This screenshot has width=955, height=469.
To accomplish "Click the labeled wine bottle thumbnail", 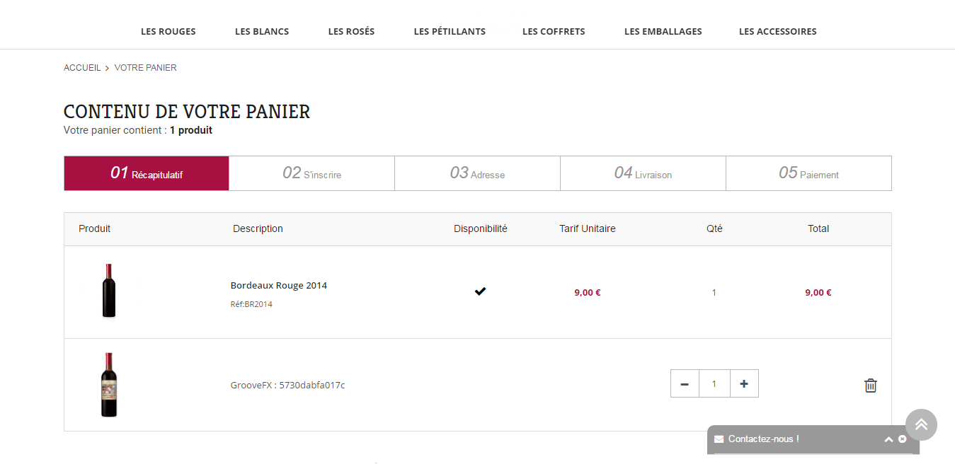I will click(108, 385).
